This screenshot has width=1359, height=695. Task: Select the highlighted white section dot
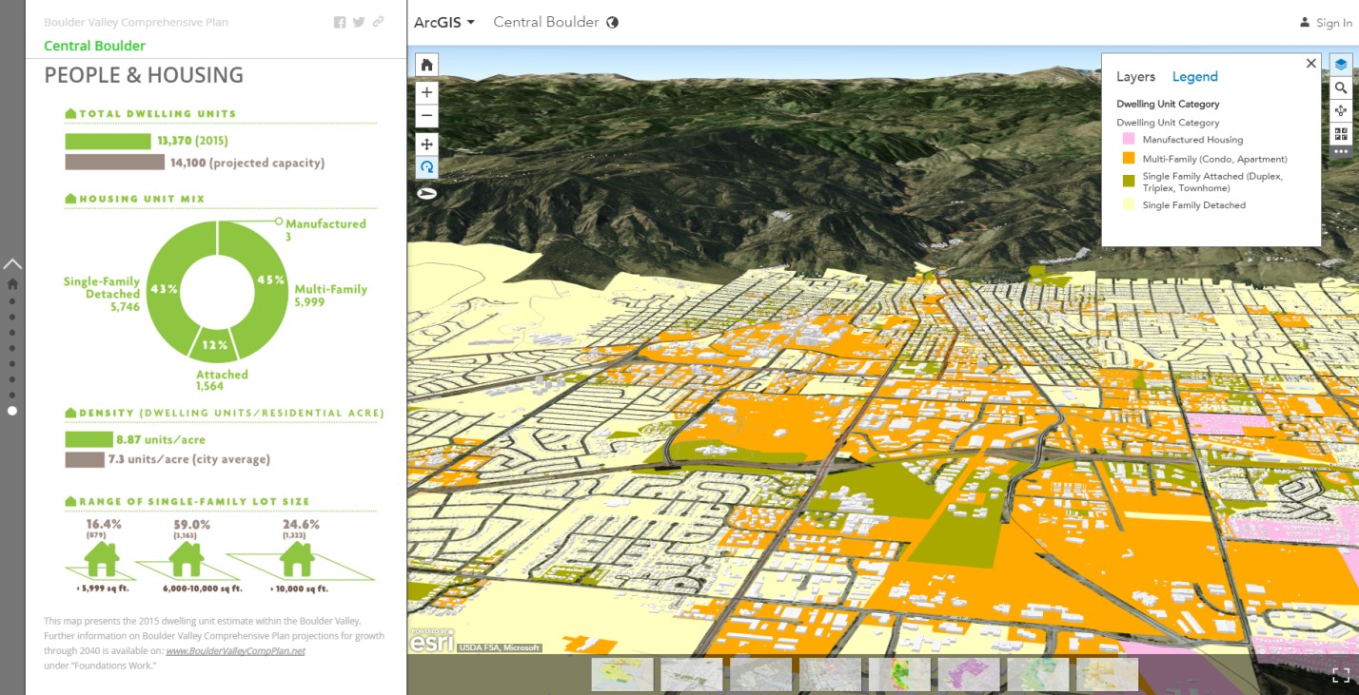coord(12,411)
